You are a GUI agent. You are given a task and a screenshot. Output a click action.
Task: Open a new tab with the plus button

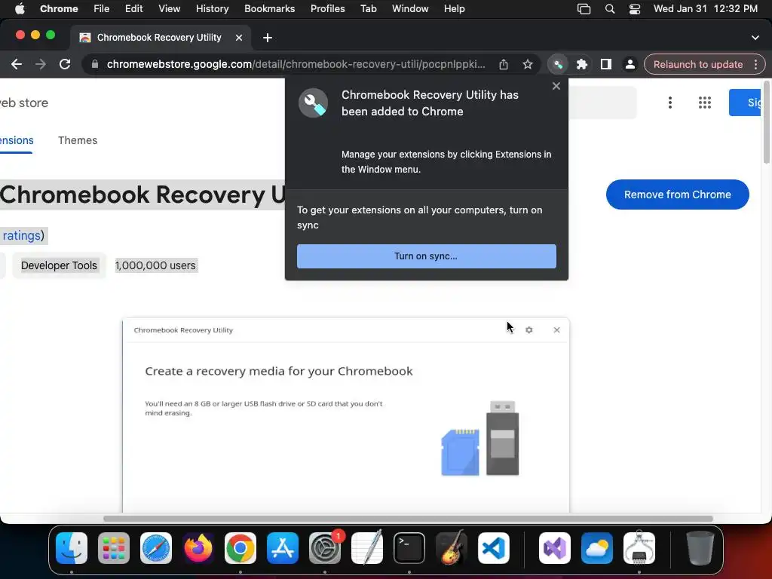tap(268, 38)
